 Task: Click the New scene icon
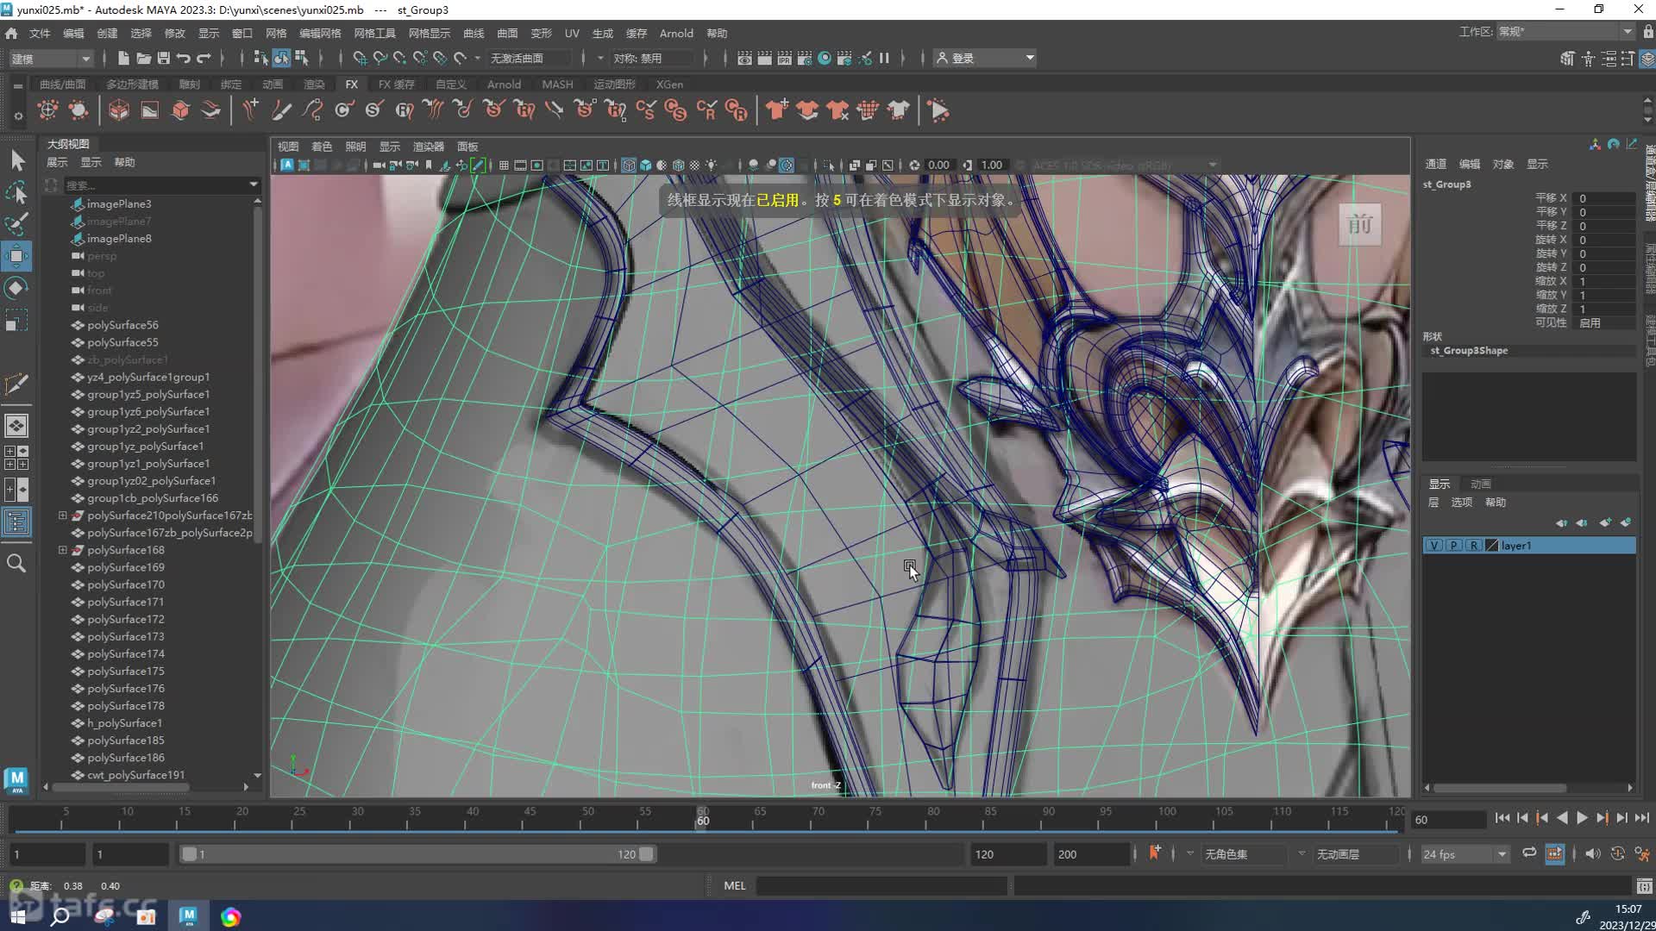point(122,58)
